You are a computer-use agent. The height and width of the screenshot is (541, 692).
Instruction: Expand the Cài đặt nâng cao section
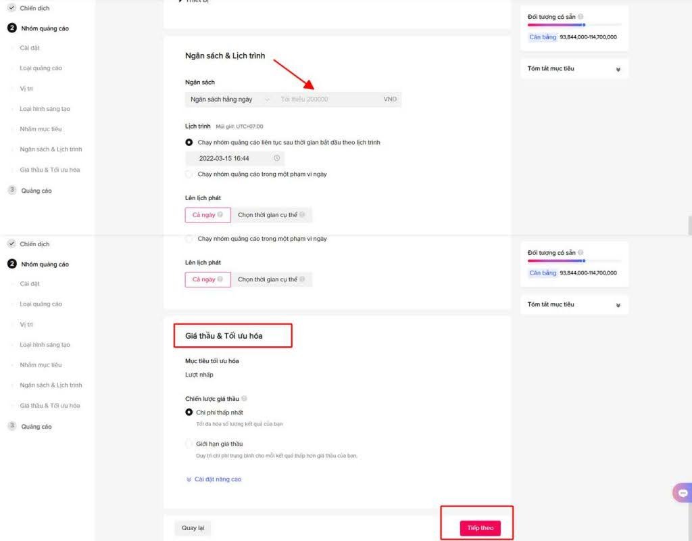[x=214, y=479]
